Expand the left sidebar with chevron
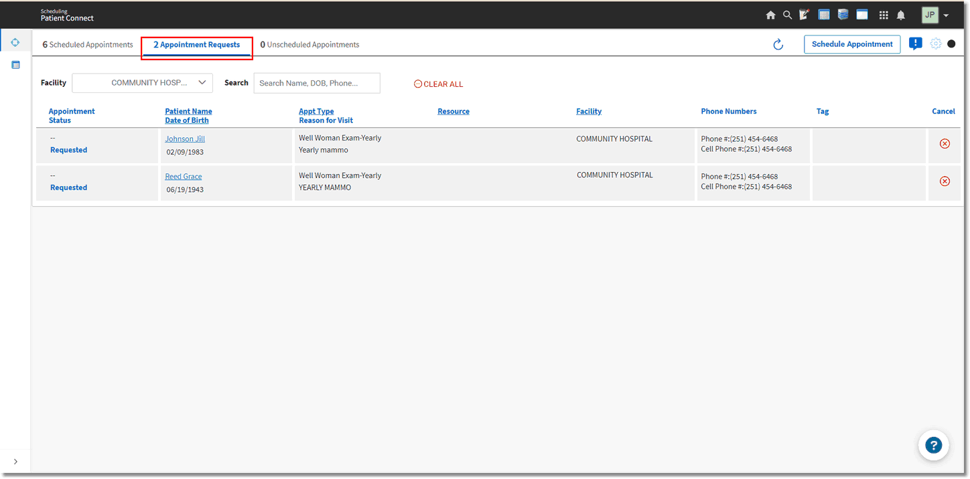This screenshot has height=479, width=970. [x=15, y=462]
